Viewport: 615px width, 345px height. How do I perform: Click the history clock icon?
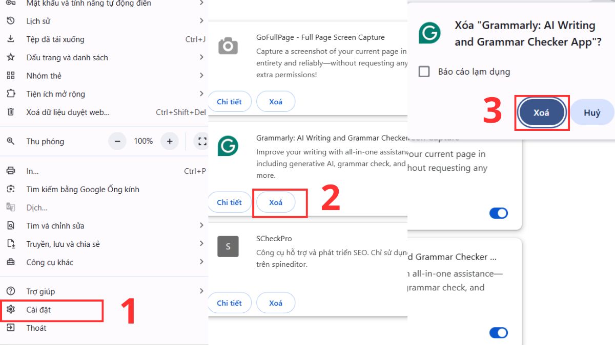pos(11,21)
